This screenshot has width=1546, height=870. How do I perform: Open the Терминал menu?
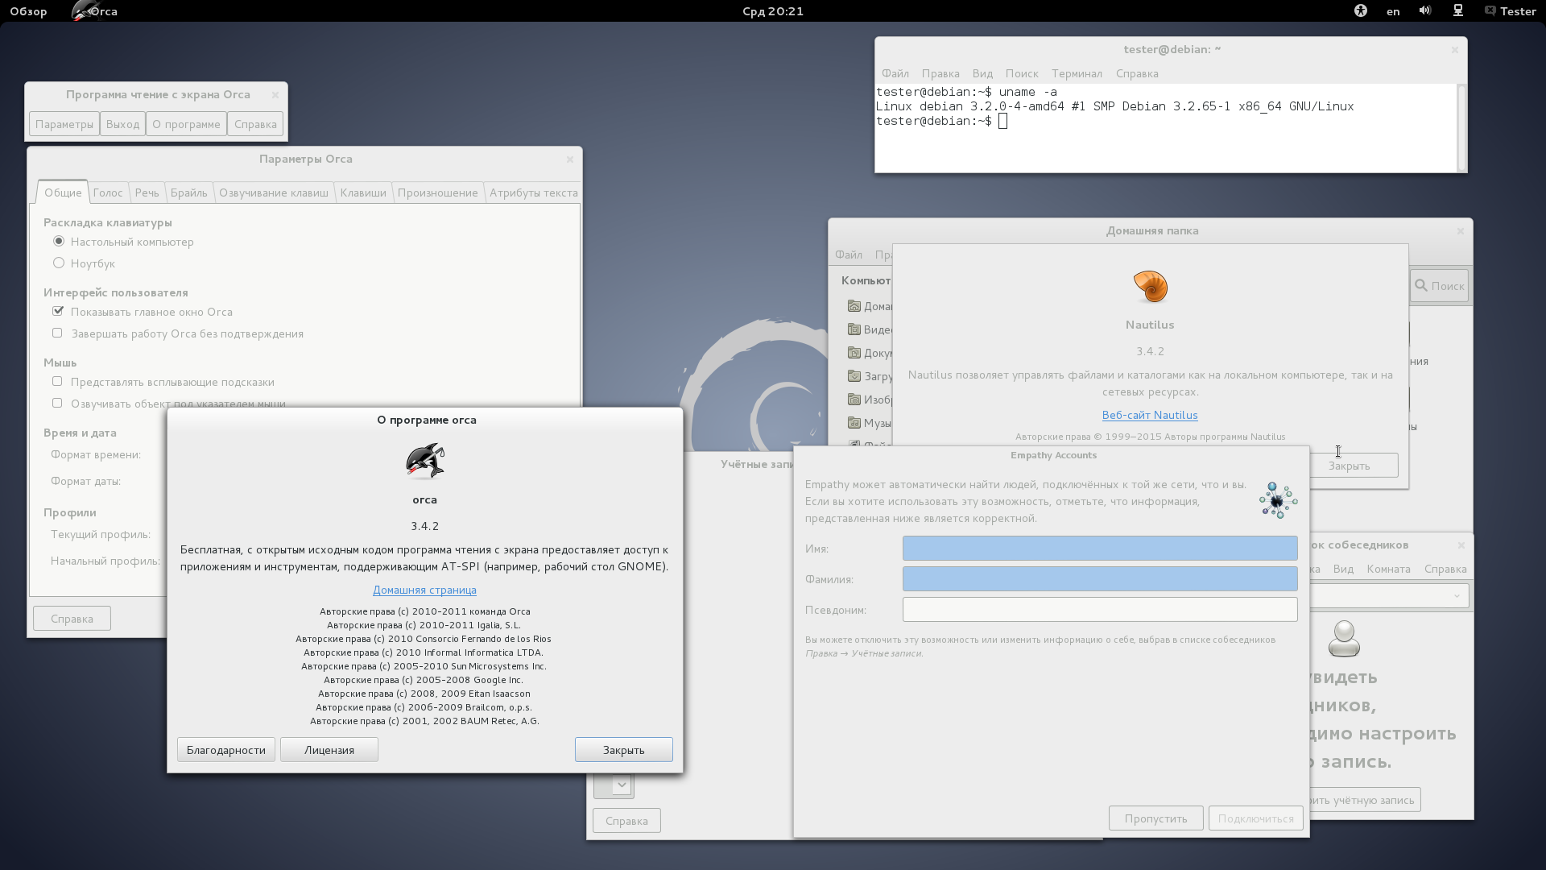pos(1077,73)
